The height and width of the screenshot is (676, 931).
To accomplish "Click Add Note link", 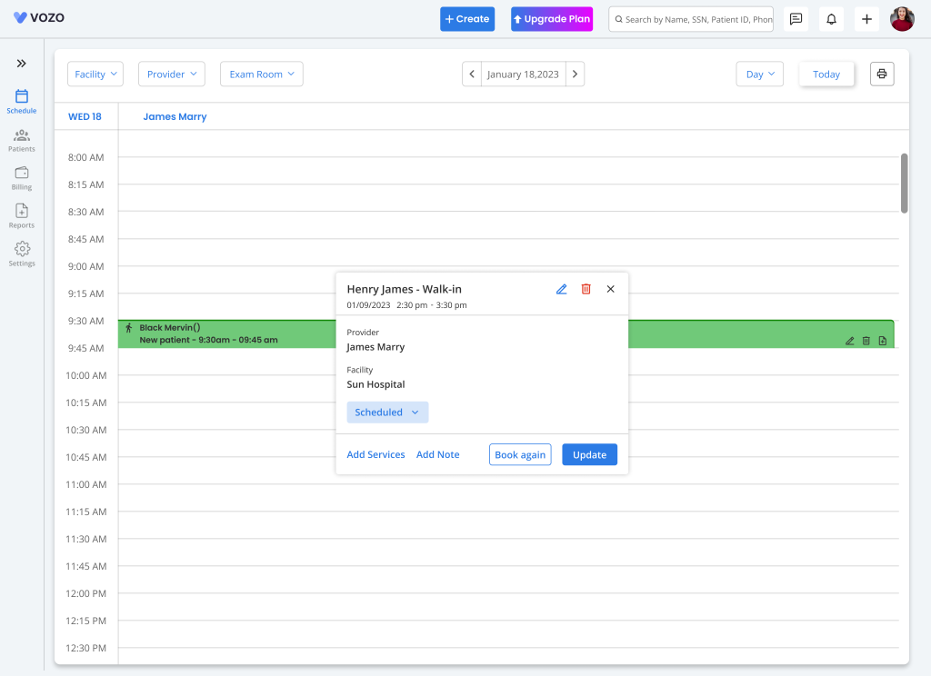I will [x=437, y=454].
